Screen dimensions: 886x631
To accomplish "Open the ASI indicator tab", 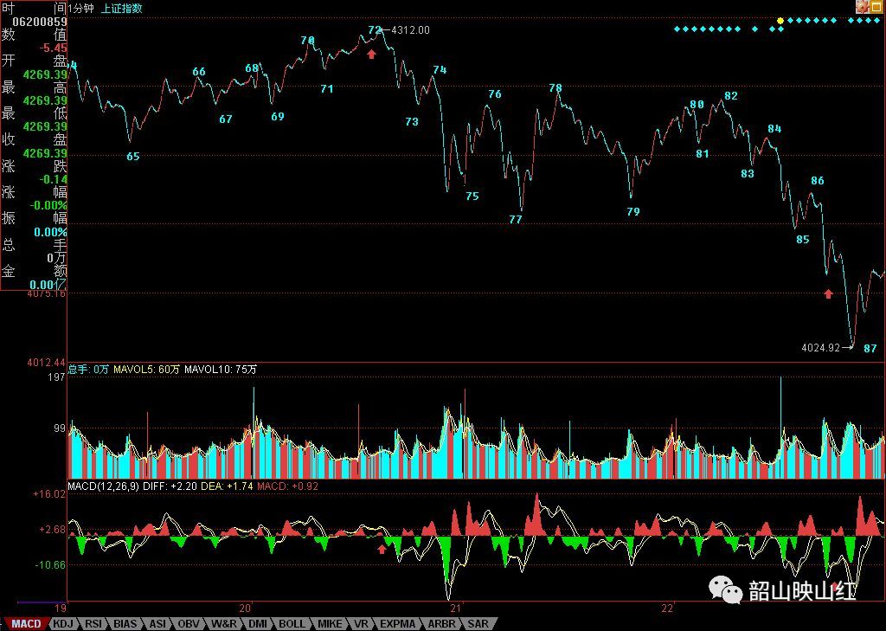I will 157,624.
